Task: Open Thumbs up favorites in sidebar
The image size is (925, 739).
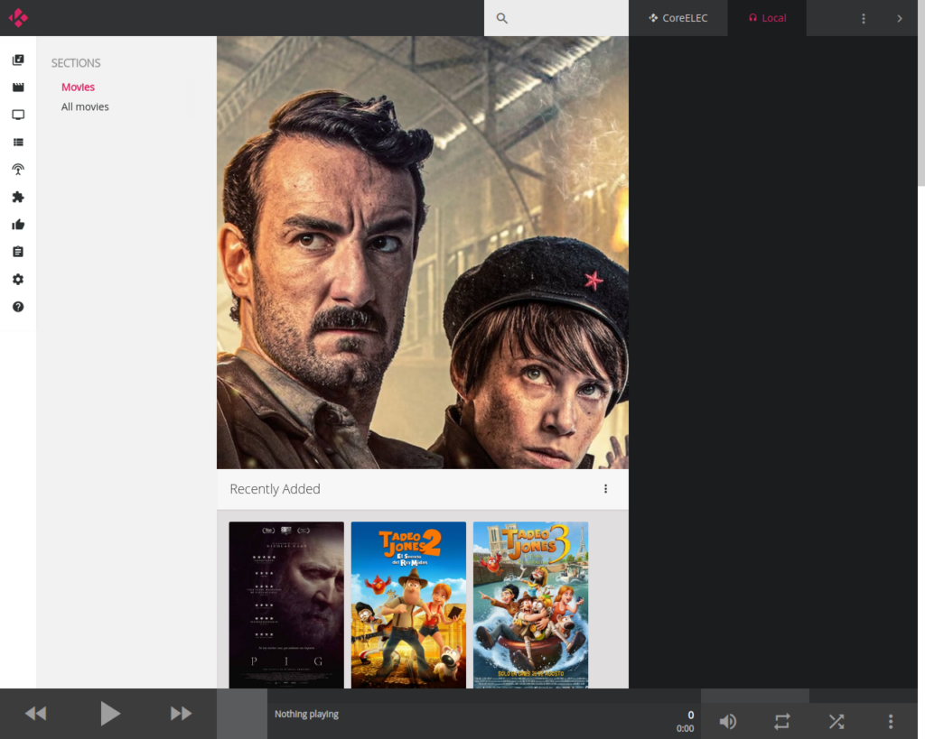Action: click(x=18, y=225)
